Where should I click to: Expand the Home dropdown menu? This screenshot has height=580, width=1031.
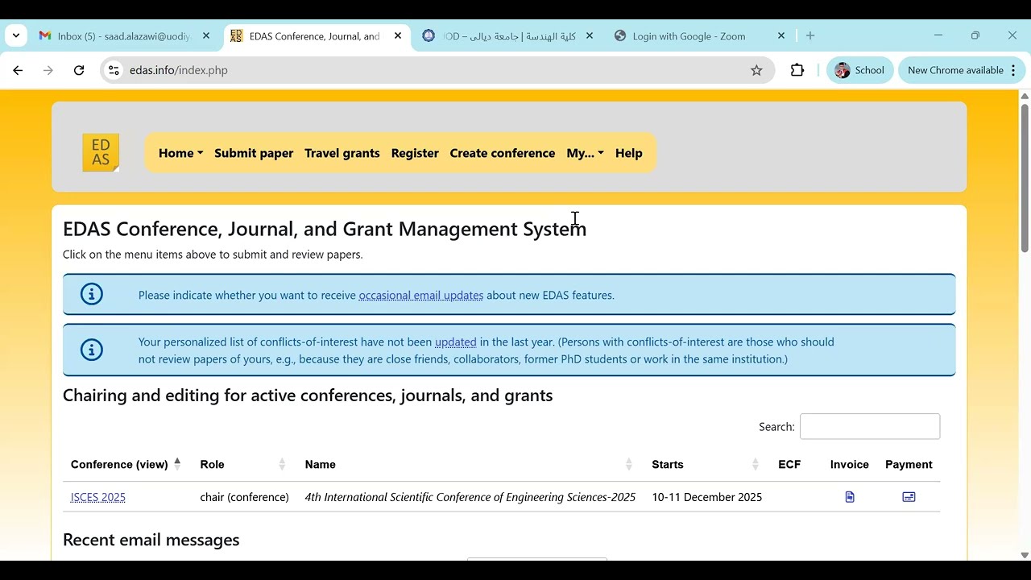click(x=180, y=153)
